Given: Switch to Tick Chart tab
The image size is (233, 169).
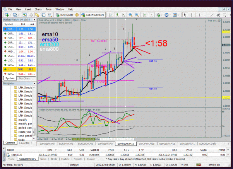Looking at the screenshot, I should point(24,79).
